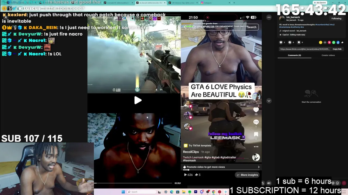Click the emoji icon in the comment bar

[337, 183]
